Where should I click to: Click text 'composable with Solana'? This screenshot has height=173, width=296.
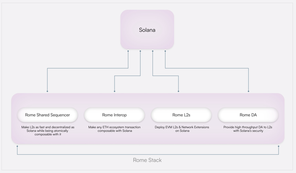[x=115, y=131]
